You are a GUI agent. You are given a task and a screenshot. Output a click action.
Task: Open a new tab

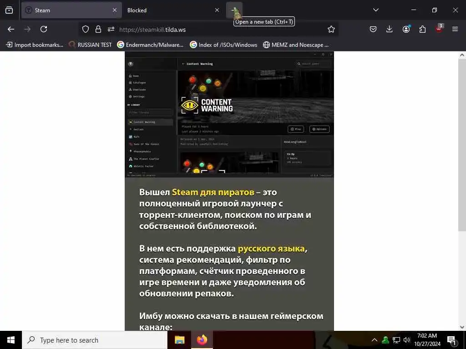click(234, 10)
